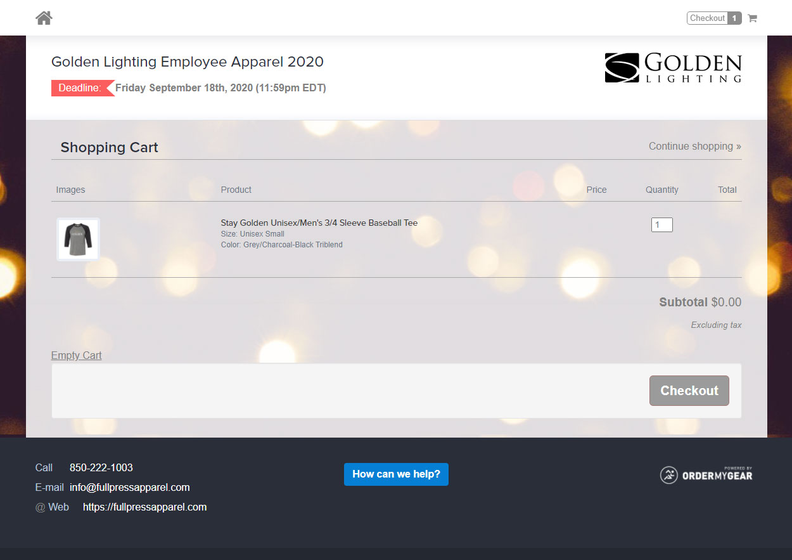Select the baseball tee product thumbnail
The width and height of the screenshot is (792, 560).
79,239
